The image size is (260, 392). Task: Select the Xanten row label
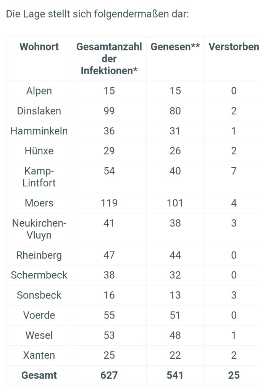pyautogui.click(x=39, y=355)
